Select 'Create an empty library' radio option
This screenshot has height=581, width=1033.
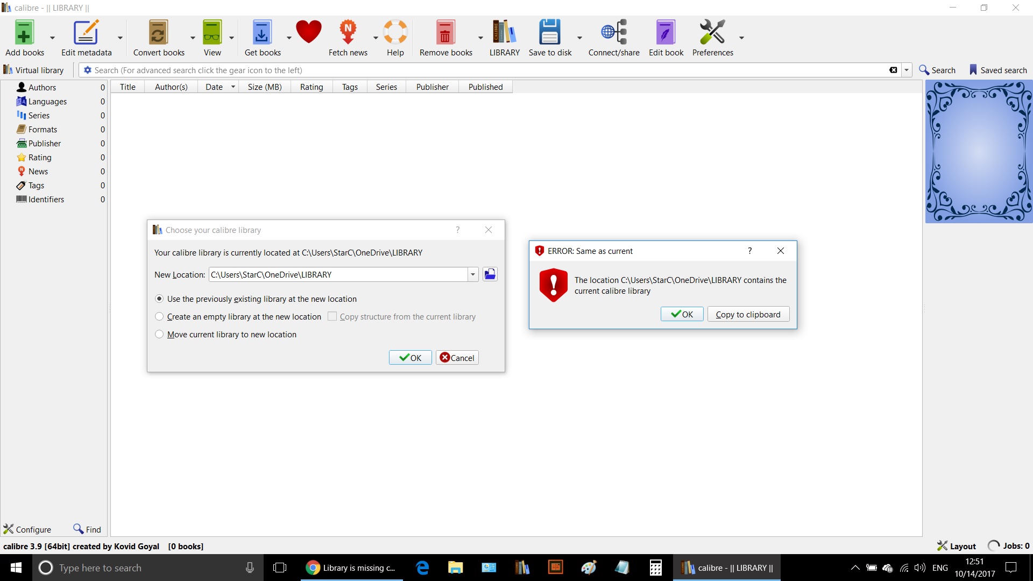pyautogui.click(x=159, y=316)
